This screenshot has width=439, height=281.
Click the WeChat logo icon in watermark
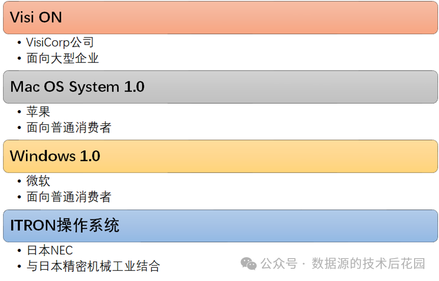(x=249, y=263)
